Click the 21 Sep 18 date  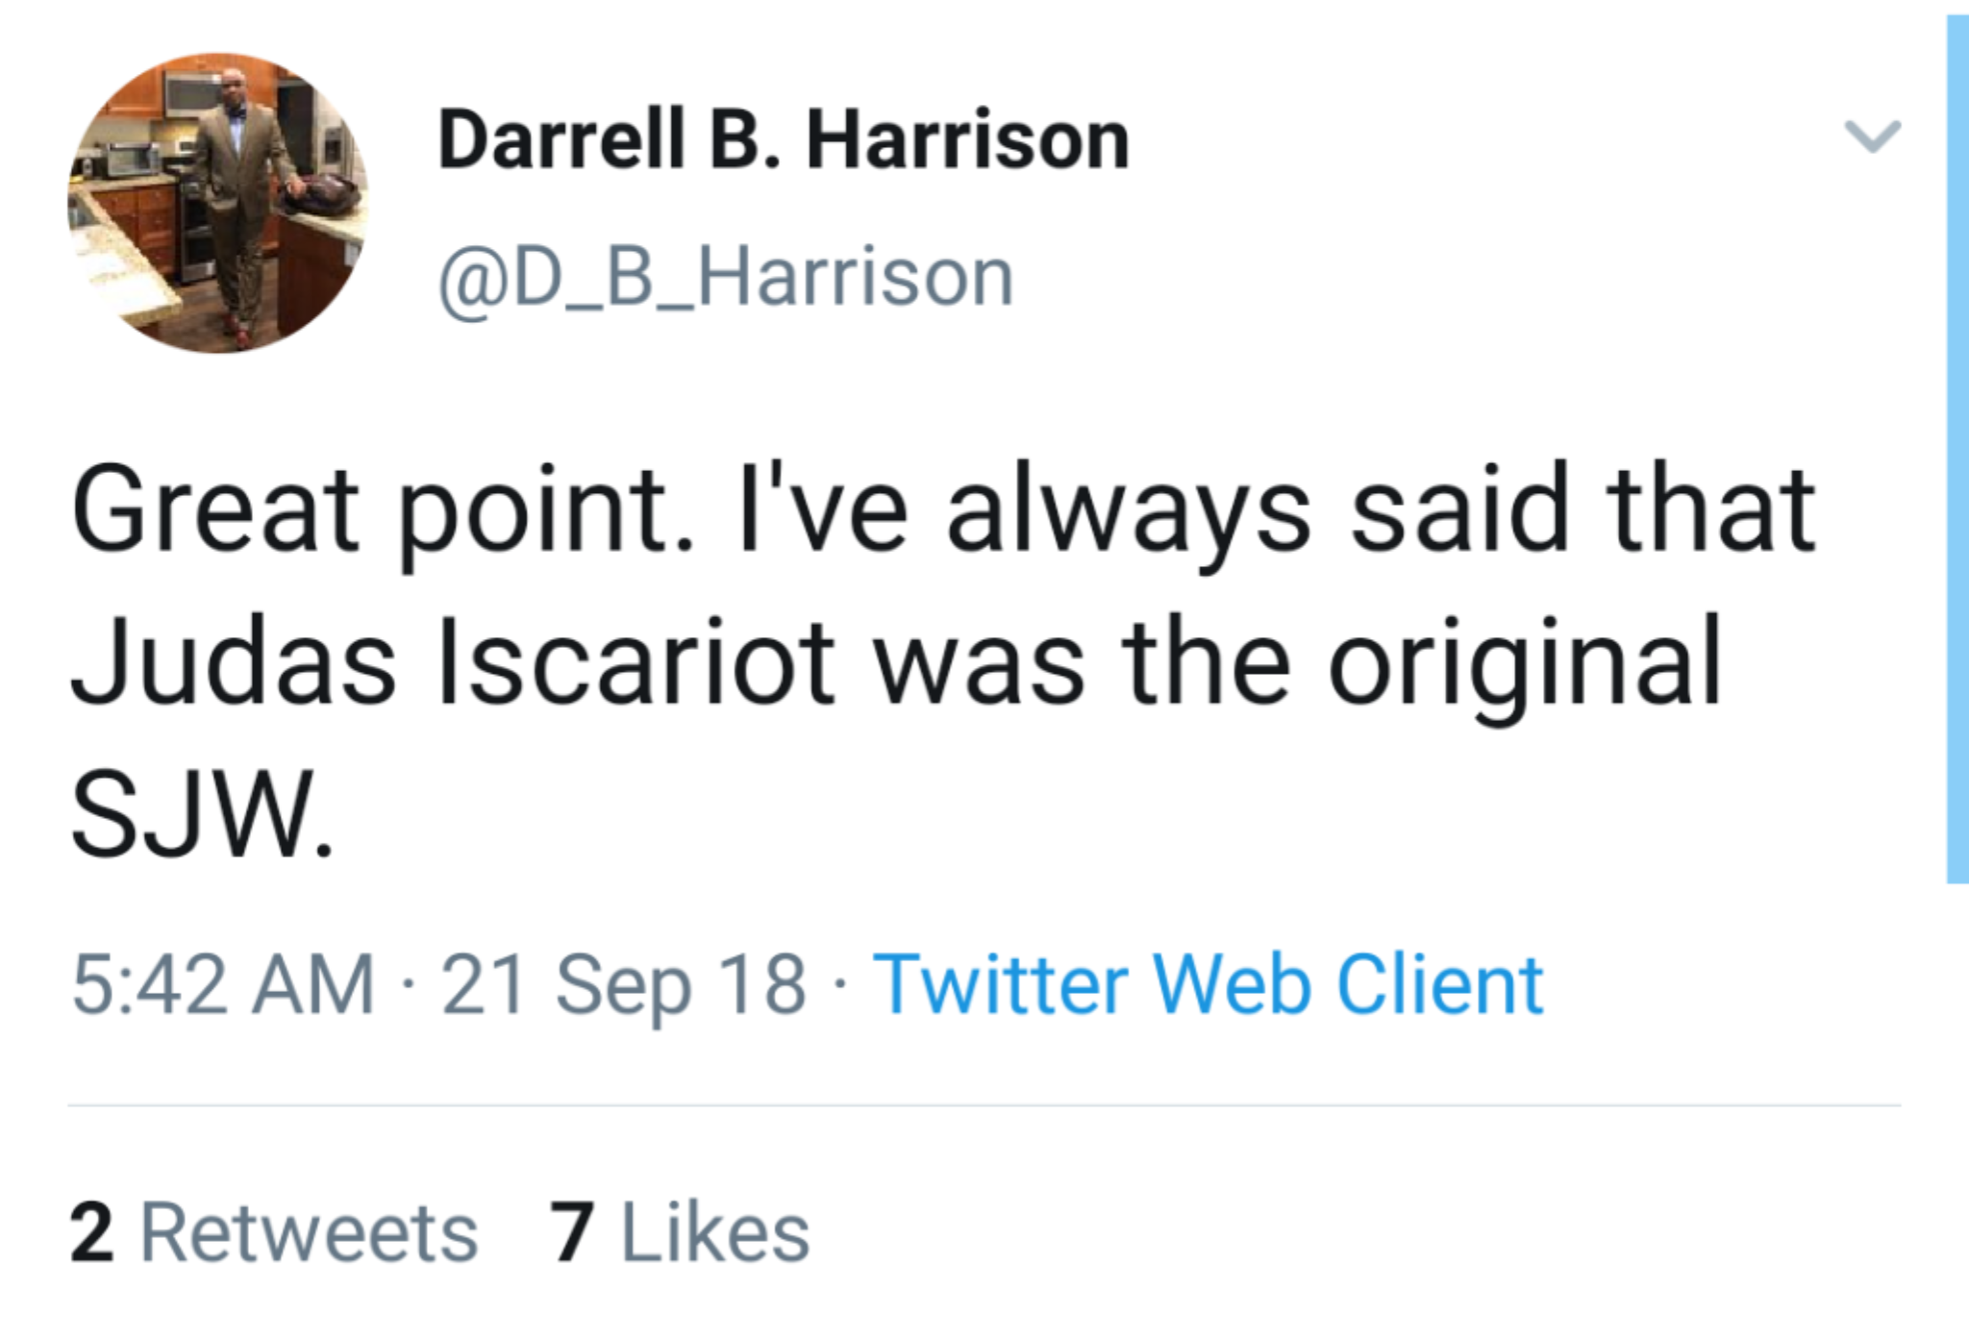tap(623, 984)
